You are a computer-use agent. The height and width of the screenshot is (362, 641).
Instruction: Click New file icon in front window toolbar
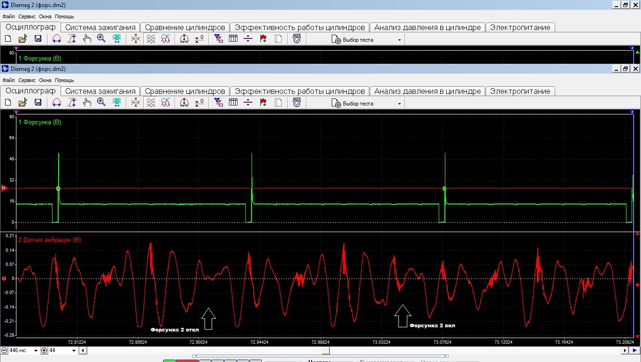[8, 103]
